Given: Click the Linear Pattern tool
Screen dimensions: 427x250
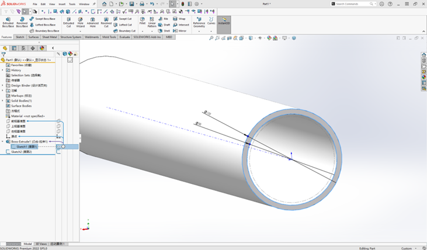Looking at the screenshot, I should 152,22.
